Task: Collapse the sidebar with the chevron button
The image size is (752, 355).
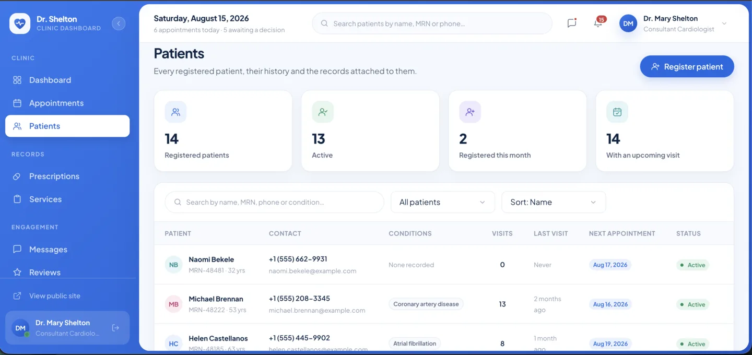Action: coord(119,23)
